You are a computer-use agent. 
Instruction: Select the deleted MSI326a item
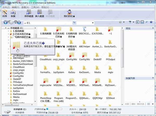click(58, 82)
